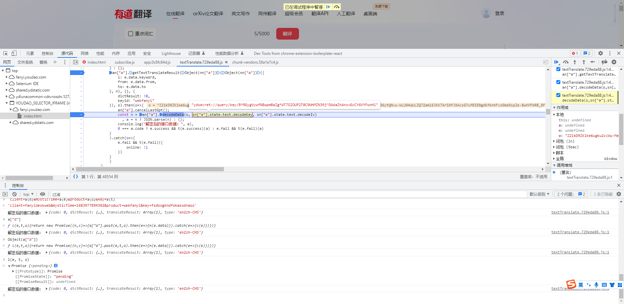Step over next function call

[x=566, y=62]
